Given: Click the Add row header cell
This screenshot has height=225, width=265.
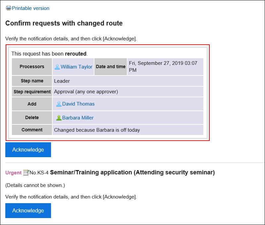Looking at the screenshot, I should 32,104.
